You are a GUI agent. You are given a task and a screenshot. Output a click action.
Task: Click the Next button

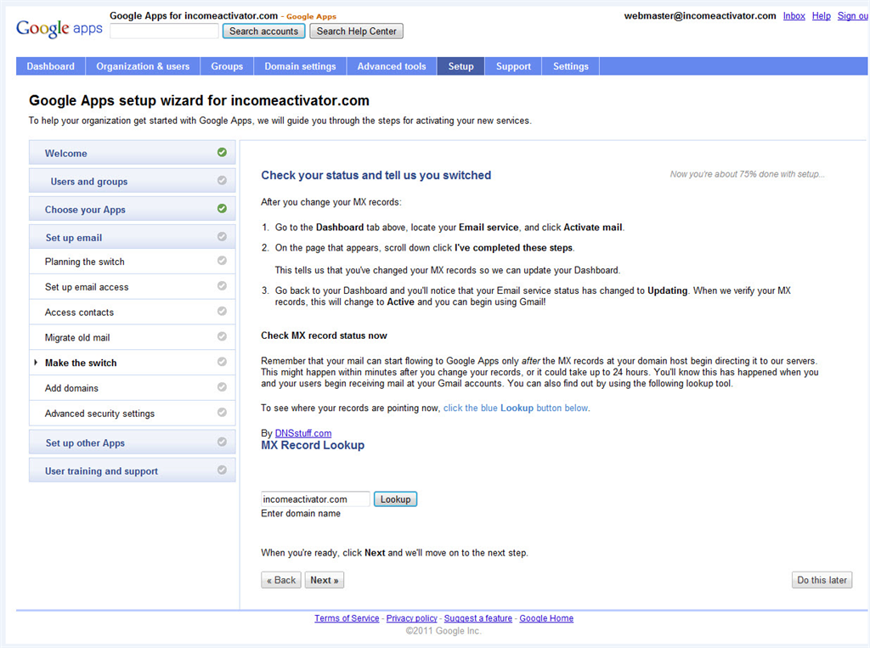click(324, 580)
